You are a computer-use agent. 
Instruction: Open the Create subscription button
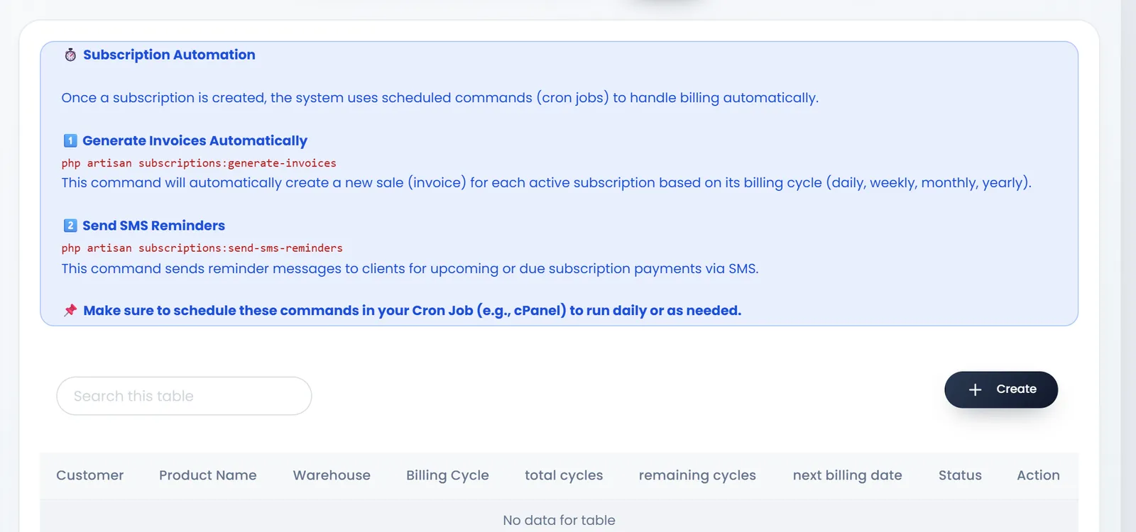(1001, 389)
